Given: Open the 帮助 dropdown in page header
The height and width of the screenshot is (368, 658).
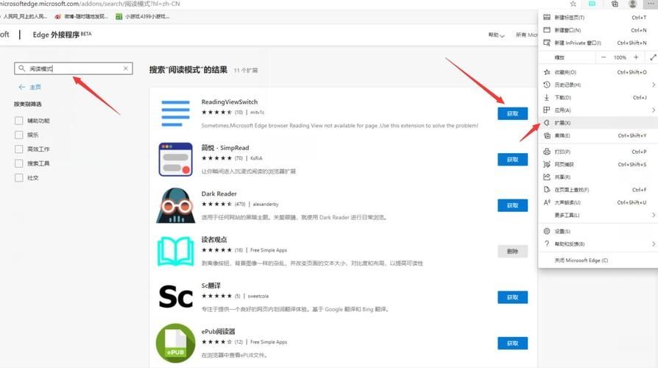Looking at the screenshot, I should coord(496,35).
